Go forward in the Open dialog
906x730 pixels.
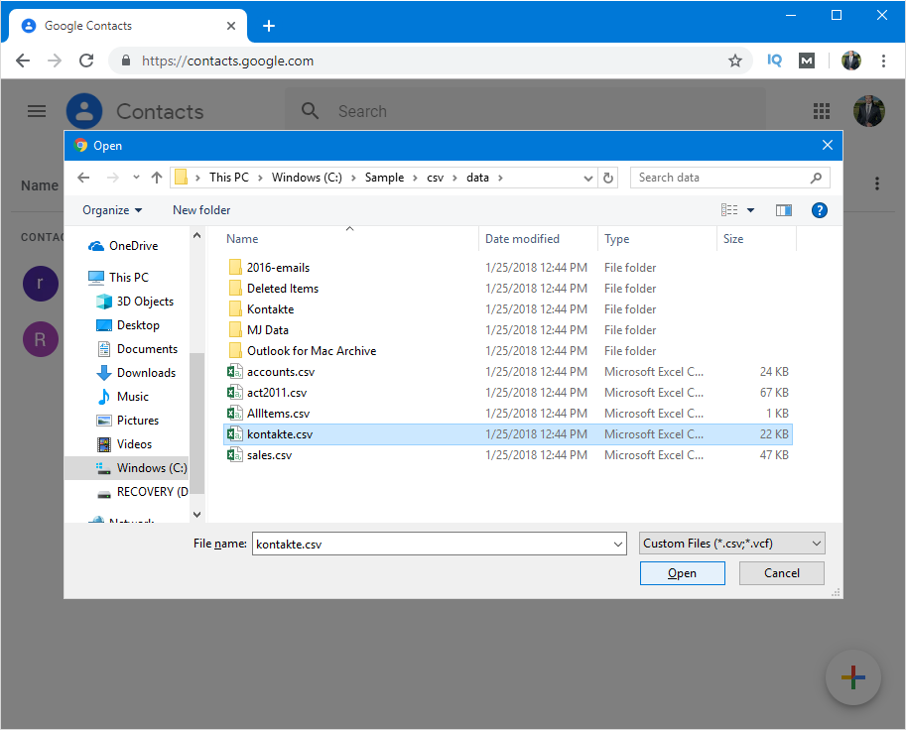coord(113,178)
